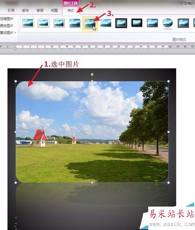Apply the fourth drop shadow picture style
The height and width of the screenshot is (230, 195).
point(74,23)
